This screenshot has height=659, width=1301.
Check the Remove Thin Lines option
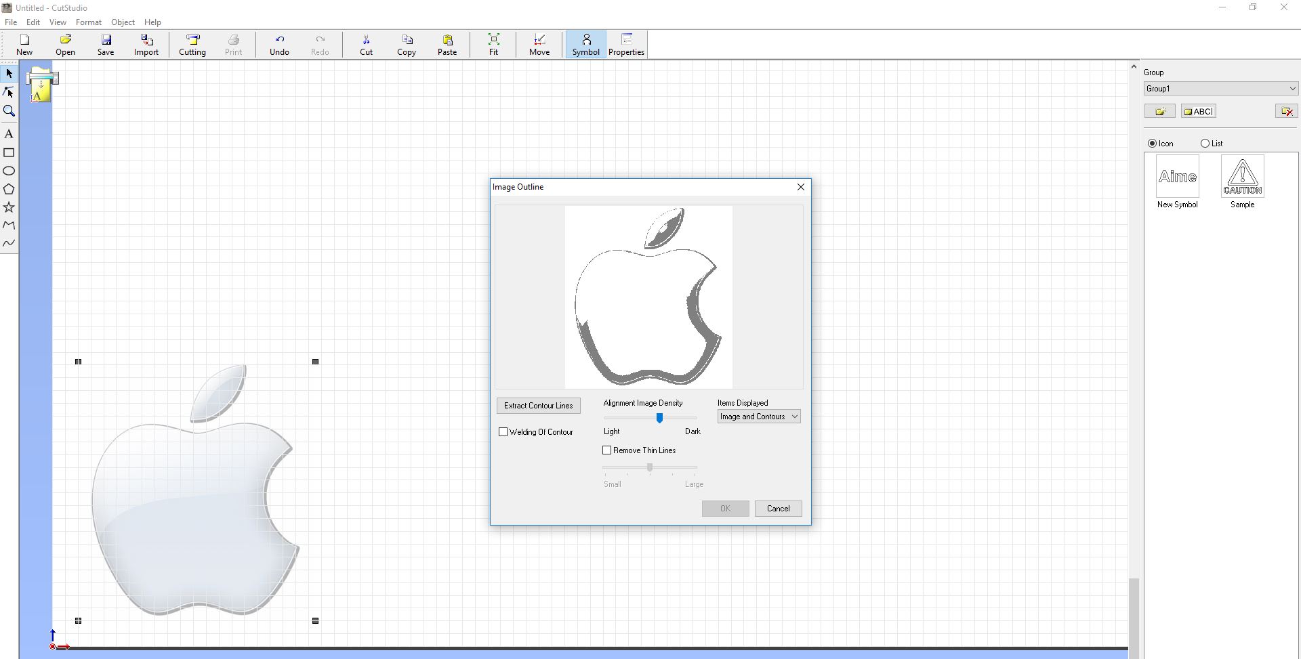pyautogui.click(x=607, y=450)
